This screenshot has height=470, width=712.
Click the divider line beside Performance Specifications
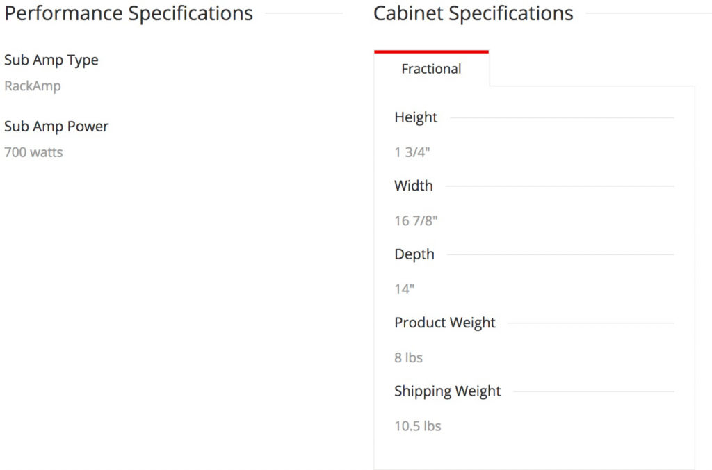point(304,13)
